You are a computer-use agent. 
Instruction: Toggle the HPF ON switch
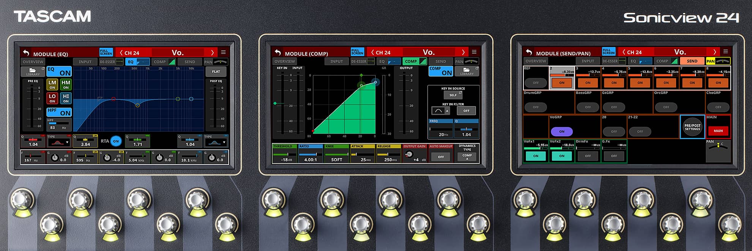point(59,112)
